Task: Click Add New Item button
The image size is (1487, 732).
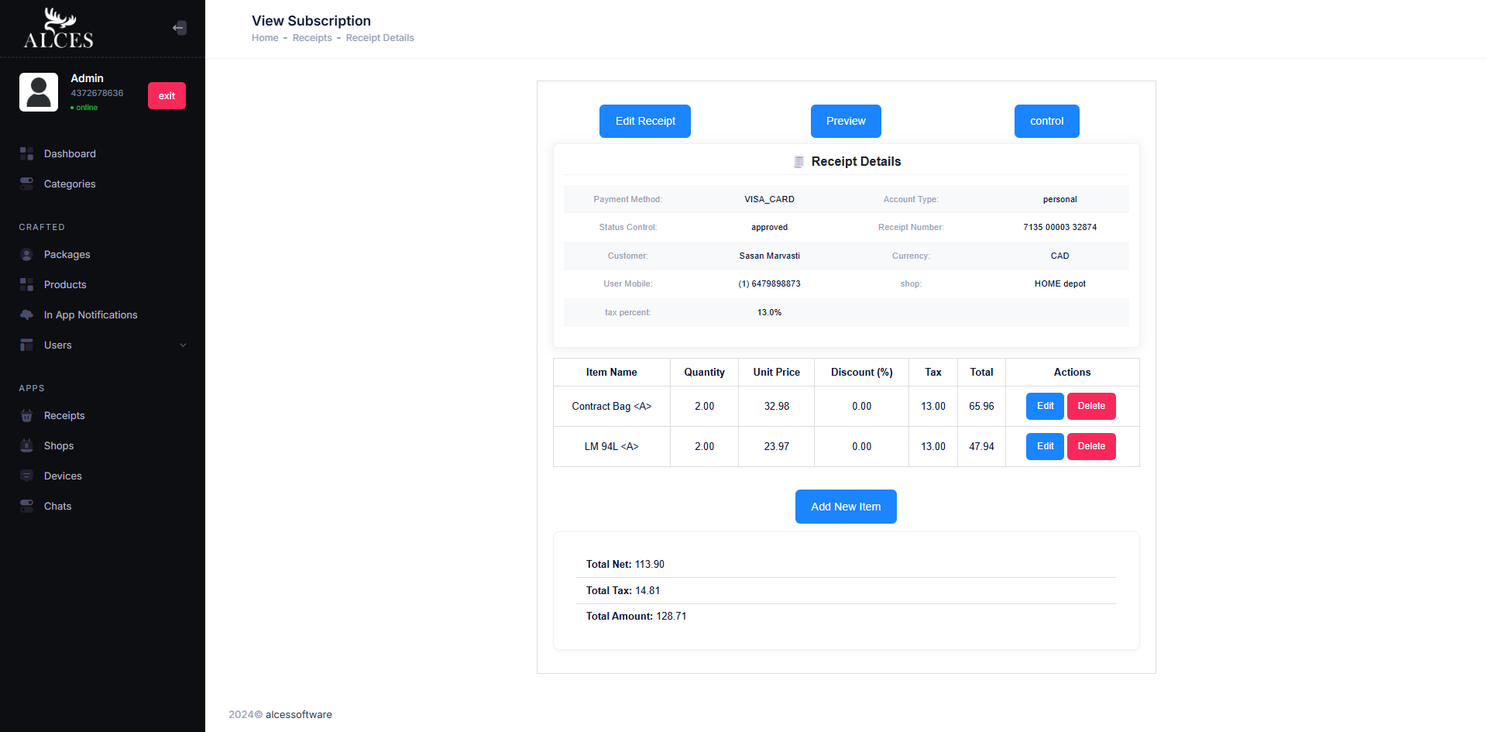Action: point(846,507)
